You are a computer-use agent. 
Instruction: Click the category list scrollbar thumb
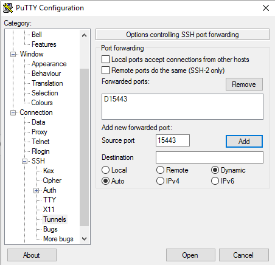tap(84, 147)
